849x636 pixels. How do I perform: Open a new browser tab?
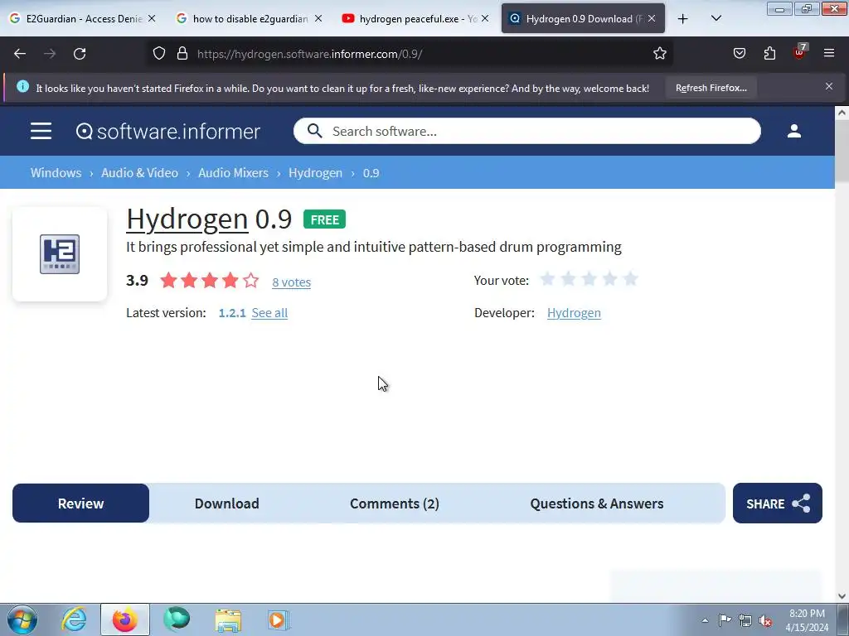683,19
